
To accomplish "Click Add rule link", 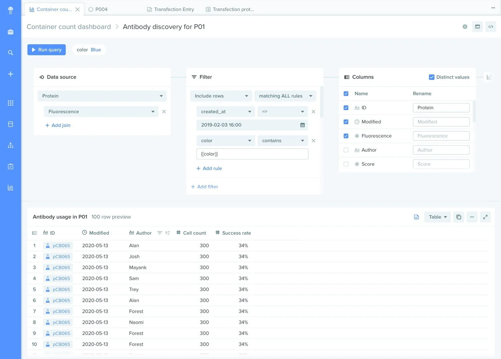I will pos(209,168).
